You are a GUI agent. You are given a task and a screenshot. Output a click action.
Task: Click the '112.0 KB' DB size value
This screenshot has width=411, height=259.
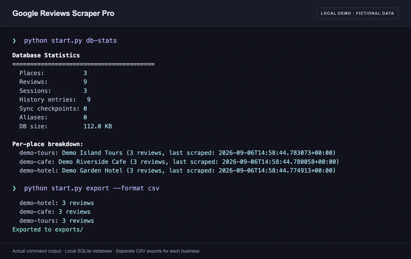point(98,126)
